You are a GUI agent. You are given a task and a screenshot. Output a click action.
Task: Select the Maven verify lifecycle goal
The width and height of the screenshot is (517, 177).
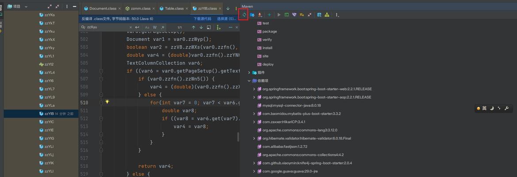tap(264, 39)
